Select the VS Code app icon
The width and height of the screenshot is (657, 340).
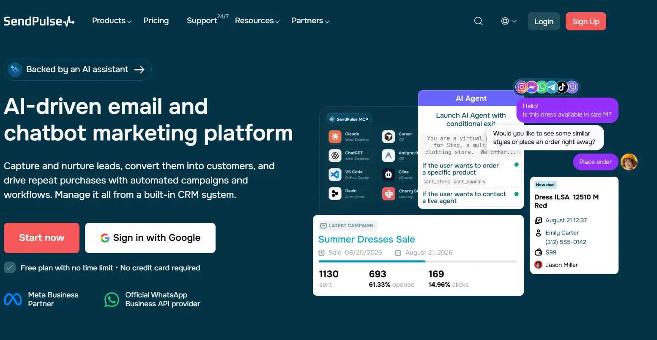pyautogui.click(x=335, y=174)
